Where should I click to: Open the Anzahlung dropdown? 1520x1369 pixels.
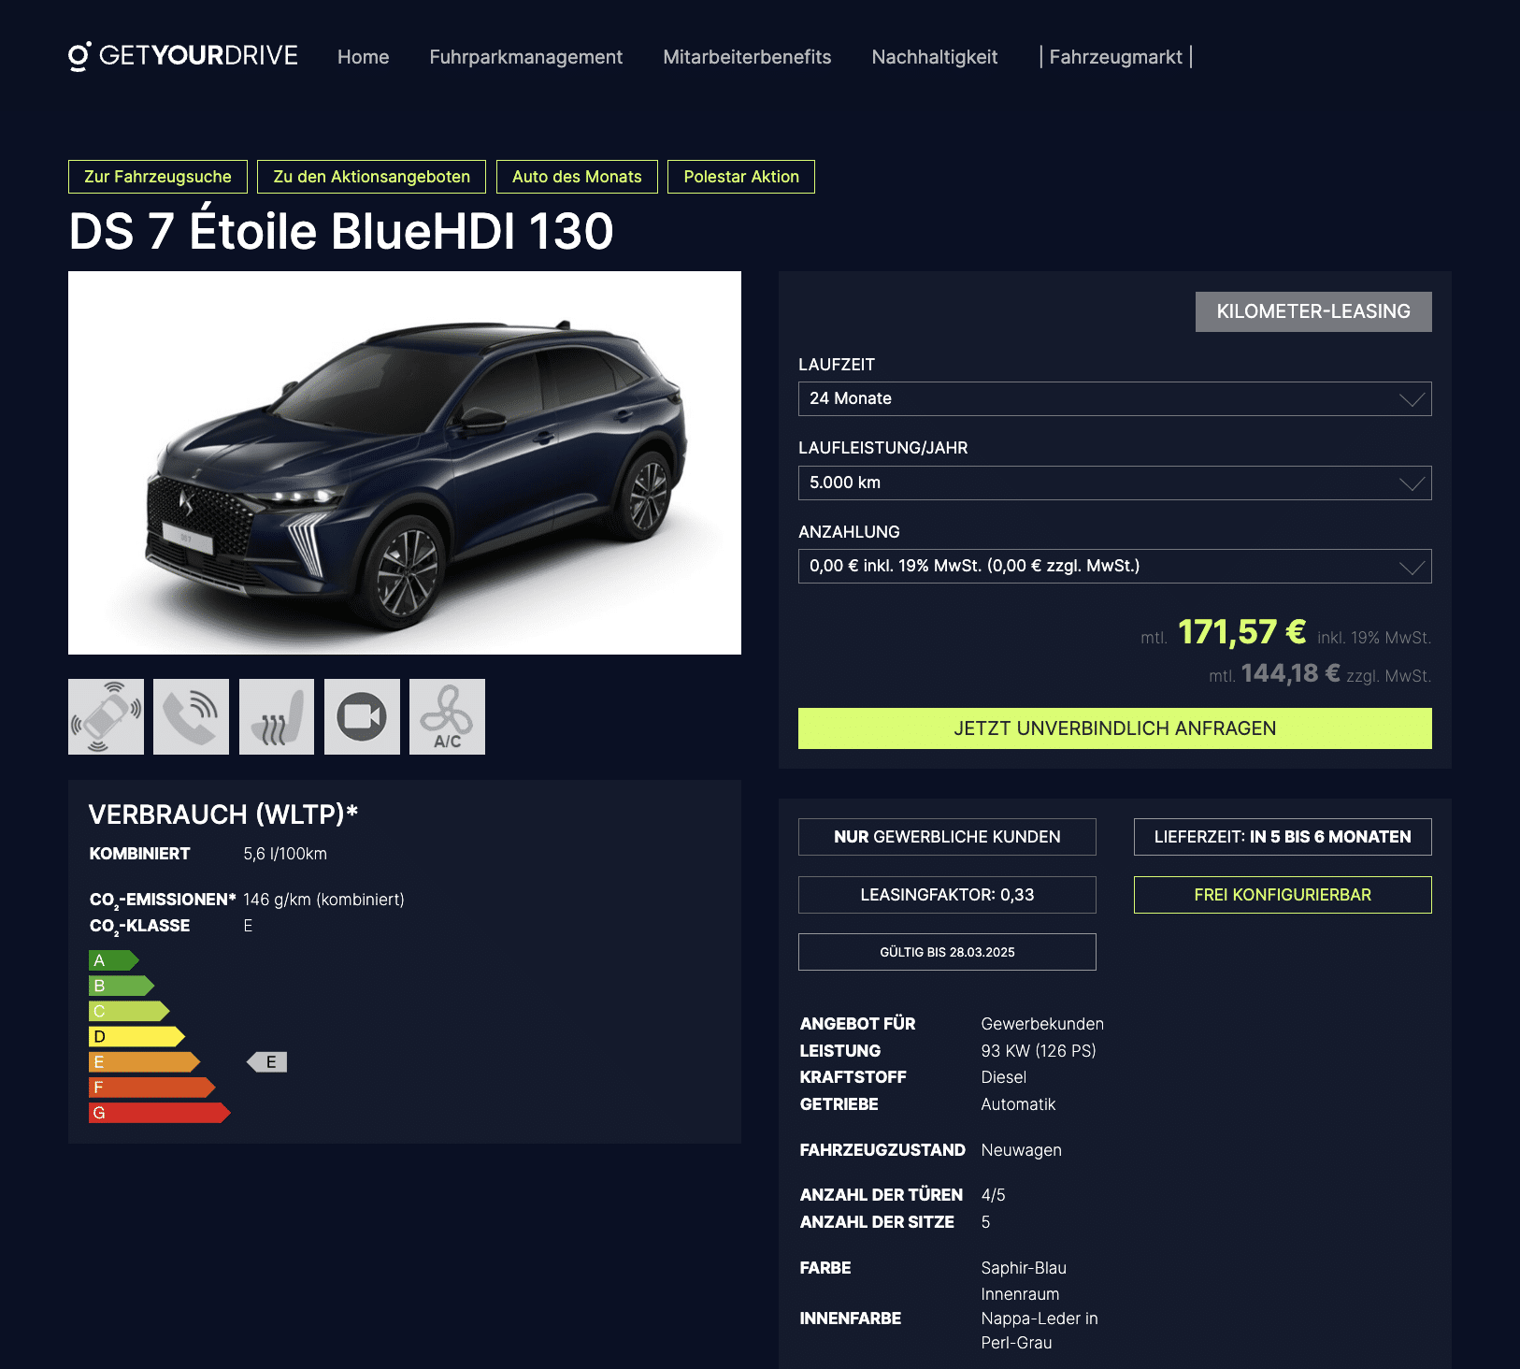coord(1114,566)
